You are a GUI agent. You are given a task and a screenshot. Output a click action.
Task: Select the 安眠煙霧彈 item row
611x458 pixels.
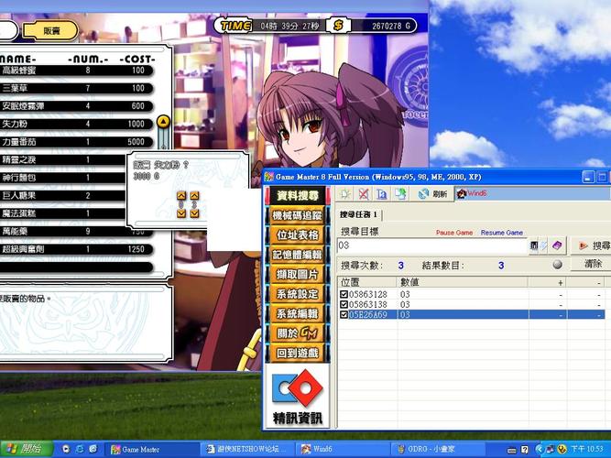coord(76,106)
